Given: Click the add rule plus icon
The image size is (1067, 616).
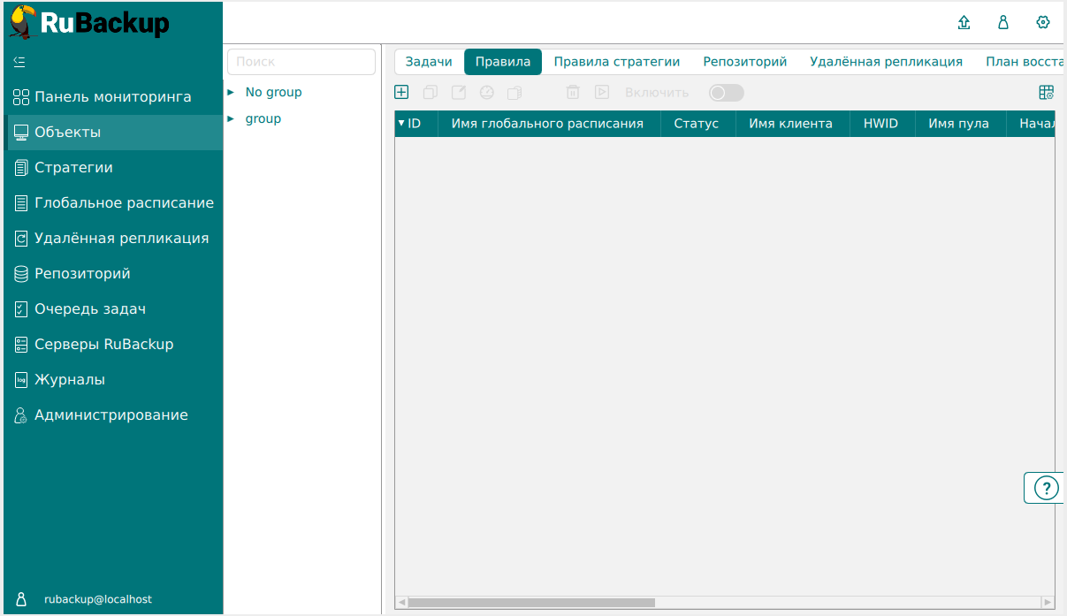Looking at the screenshot, I should pos(401,92).
